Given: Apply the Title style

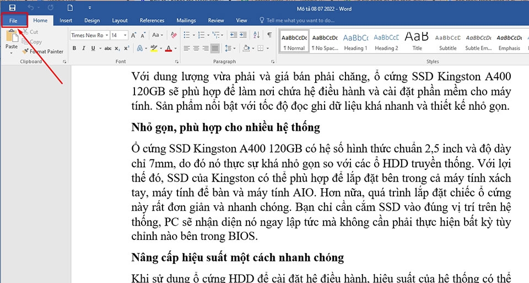Looking at the screenshot, I should (417, 42).
